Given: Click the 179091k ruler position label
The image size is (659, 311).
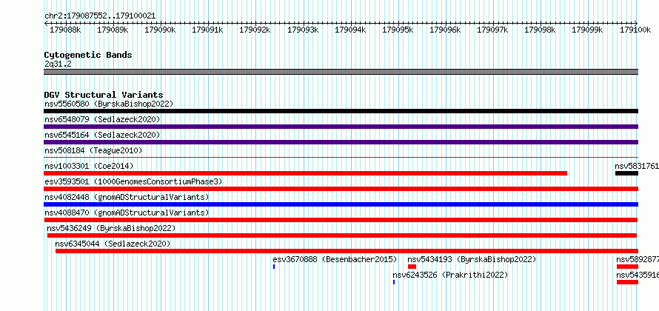Looking at the screenshot, I should [x=207, y=30].
